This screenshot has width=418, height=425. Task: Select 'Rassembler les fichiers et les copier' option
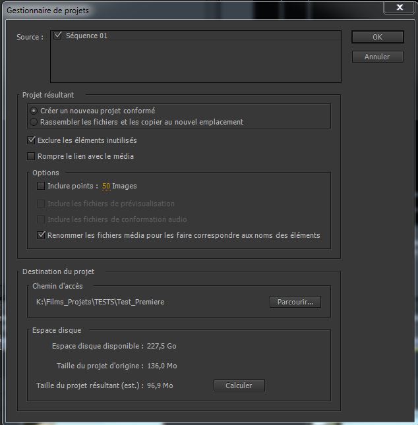[x=34, y=122]
